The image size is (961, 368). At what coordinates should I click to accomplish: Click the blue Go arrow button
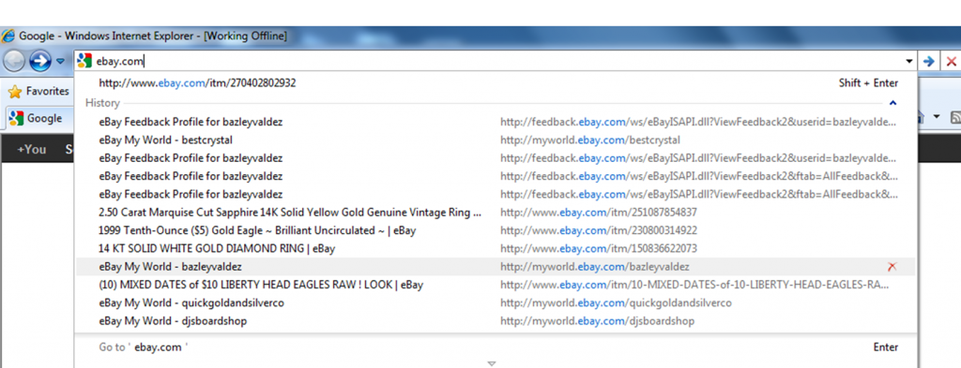click(929, 61)
